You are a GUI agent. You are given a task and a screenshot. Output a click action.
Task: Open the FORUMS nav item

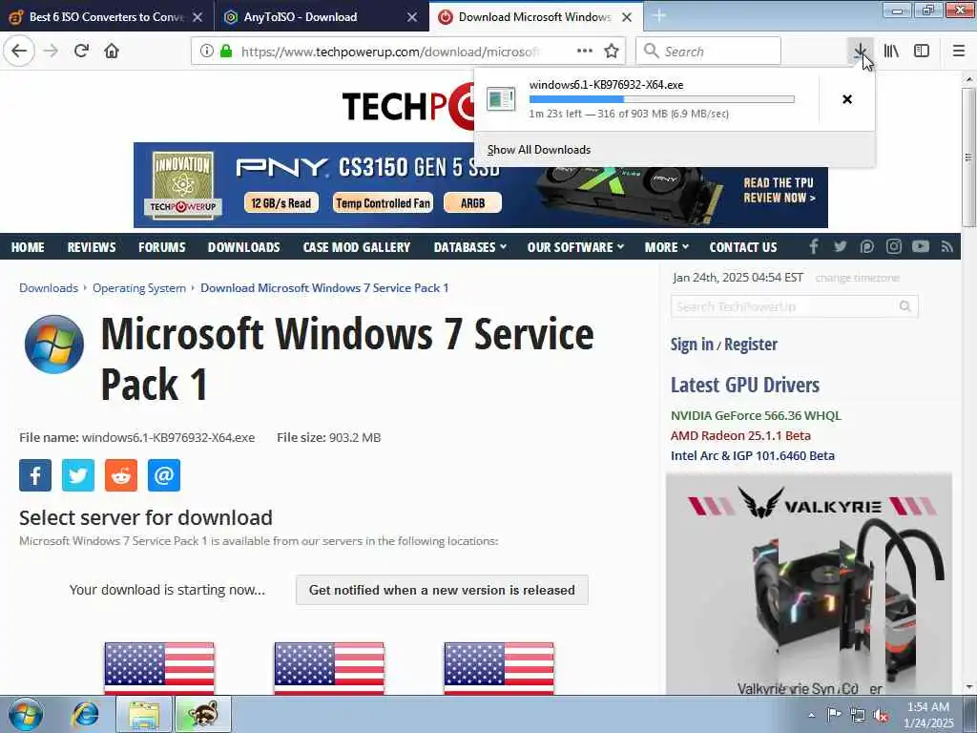[x=162, y=247]
